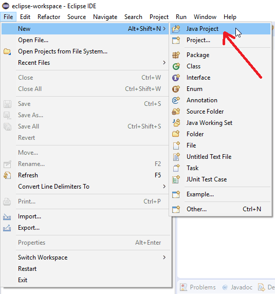Click the Annotation @ icon
This screenshot has height=294, width=275.
pyautogui.click(x=176, y=100)
